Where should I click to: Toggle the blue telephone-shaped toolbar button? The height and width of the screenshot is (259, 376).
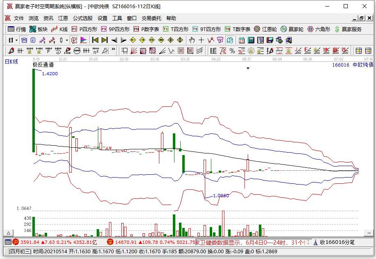coord(24,40)
